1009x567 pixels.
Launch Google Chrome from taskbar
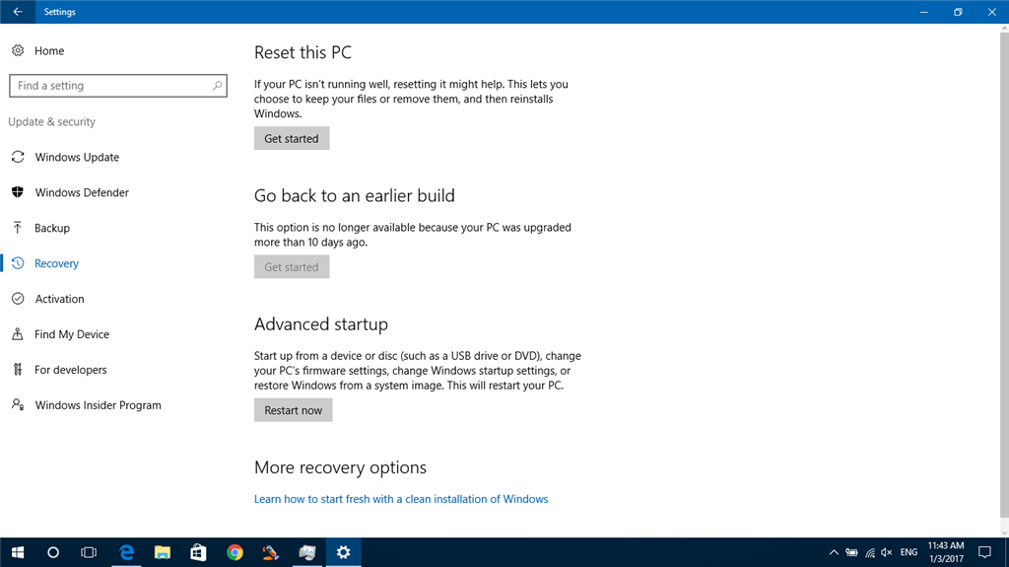point(235,552)
